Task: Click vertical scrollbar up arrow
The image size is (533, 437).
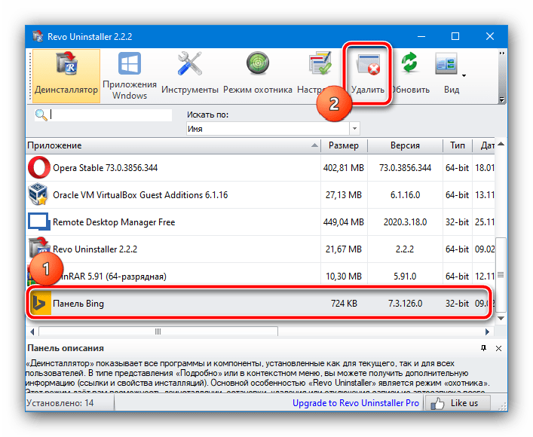Action: 501,144
